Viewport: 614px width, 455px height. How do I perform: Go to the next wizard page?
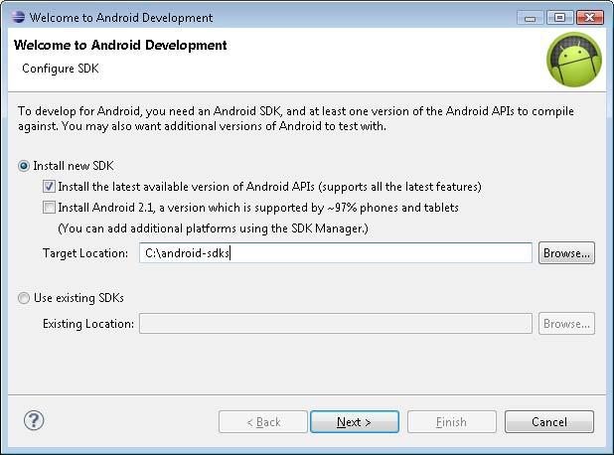(x=355, y=421)
